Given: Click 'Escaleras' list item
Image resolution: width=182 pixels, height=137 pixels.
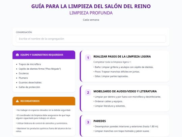Looking at the screenshot, I should pos(24,73).
